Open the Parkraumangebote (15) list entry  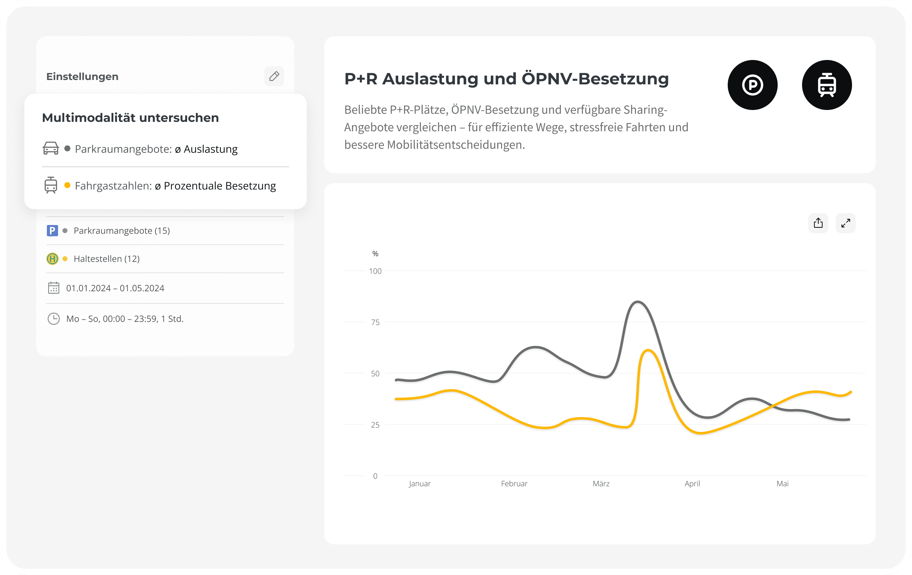point(121,230)
